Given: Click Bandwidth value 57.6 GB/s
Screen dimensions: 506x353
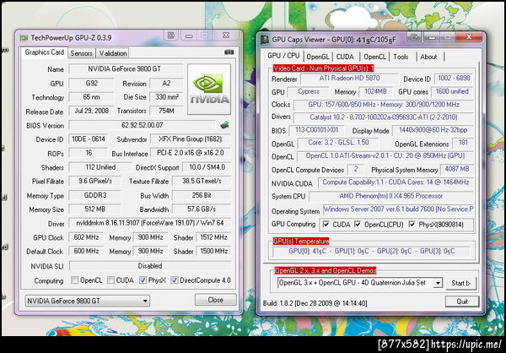Looking at the screenshot, I should click(x=202, y=209).
